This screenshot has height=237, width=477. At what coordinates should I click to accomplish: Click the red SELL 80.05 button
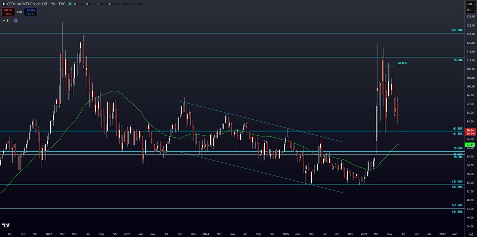(9, 13)
